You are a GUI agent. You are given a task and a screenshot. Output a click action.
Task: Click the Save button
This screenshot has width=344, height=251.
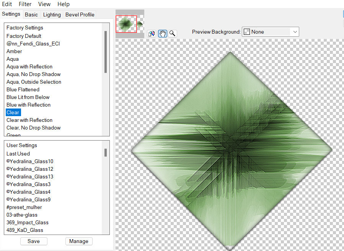click(x=34, y=241)
